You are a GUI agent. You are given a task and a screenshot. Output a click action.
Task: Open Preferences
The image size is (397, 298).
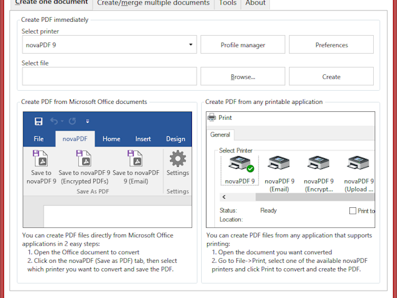331,44
